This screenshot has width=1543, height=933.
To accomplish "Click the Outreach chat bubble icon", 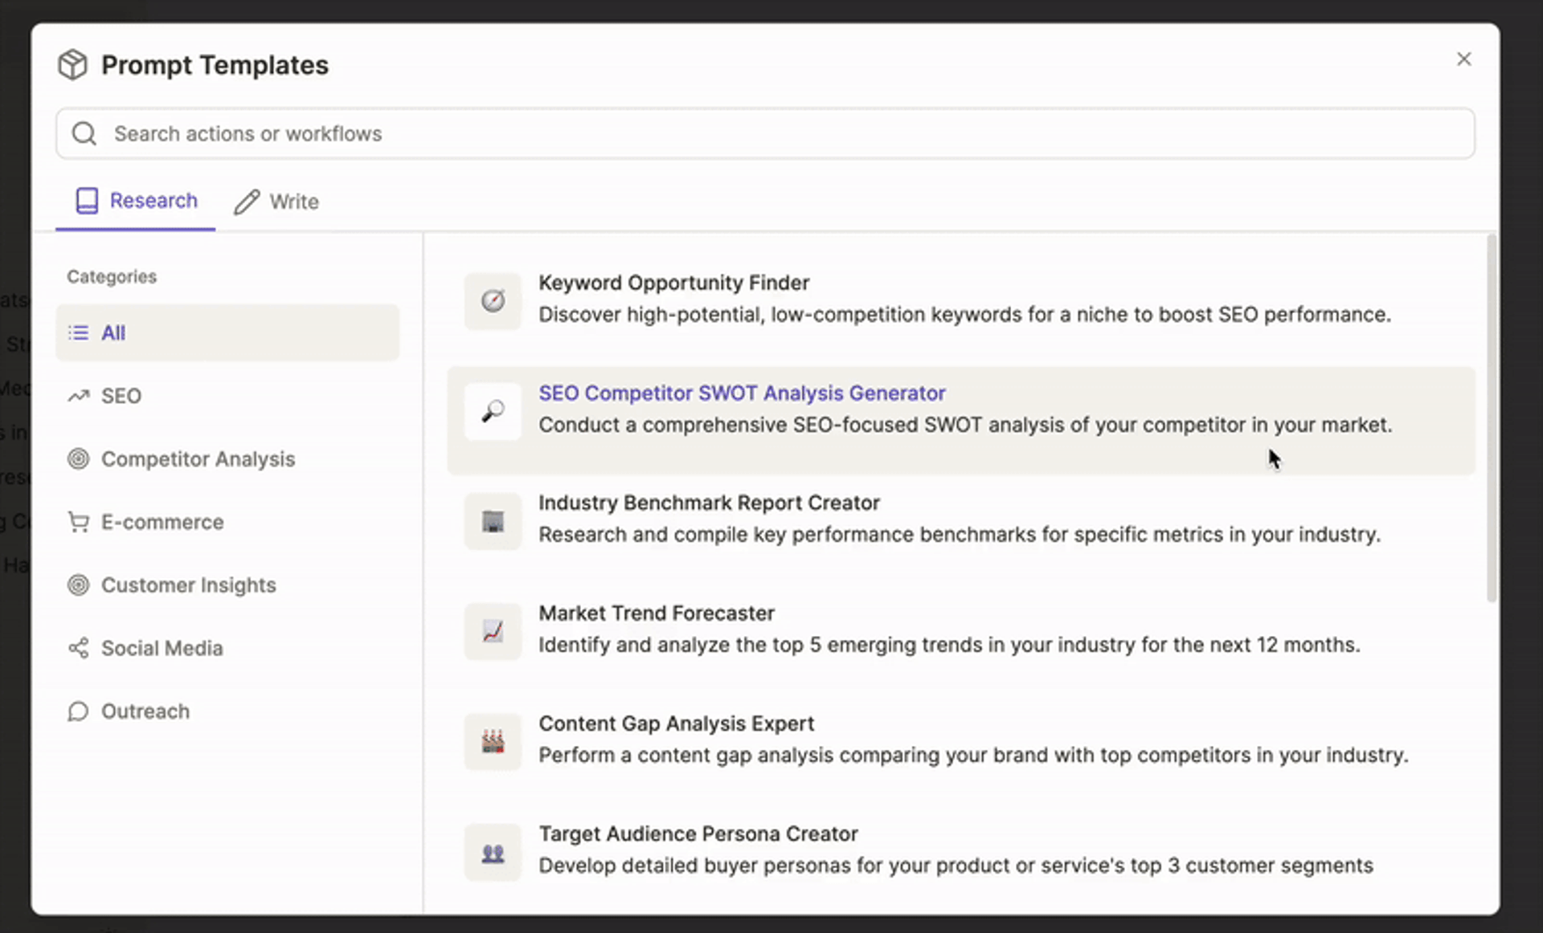I will 78,711.
